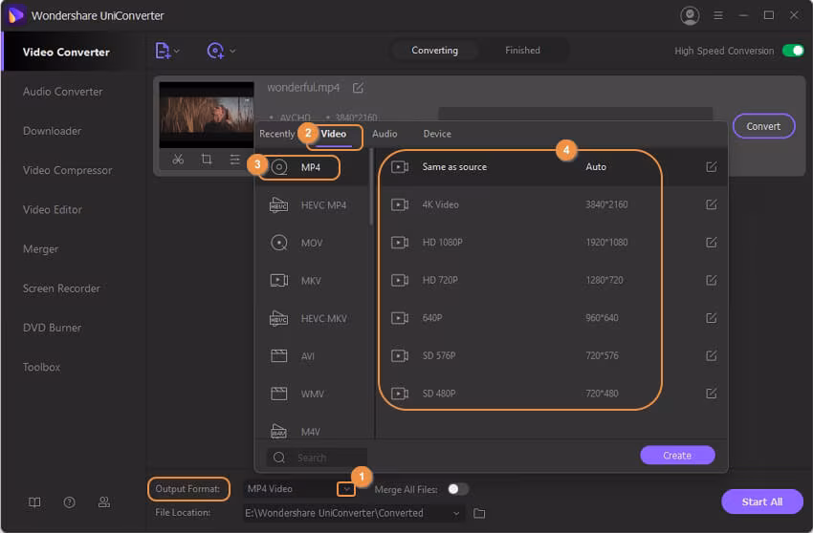Screen dimensions: 813x533
Task: Expand the File Location dropdown
Action: tap(455, 513)
